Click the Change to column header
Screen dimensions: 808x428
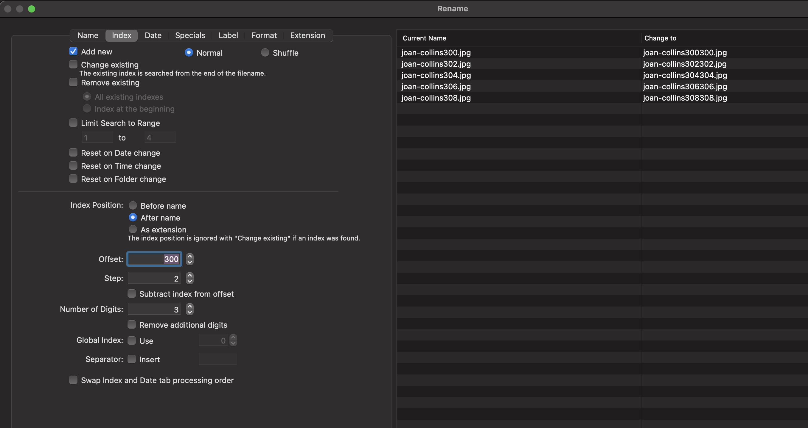724,38
